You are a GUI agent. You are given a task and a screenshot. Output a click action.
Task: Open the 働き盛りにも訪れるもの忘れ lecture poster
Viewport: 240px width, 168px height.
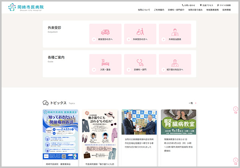point(100,135)
